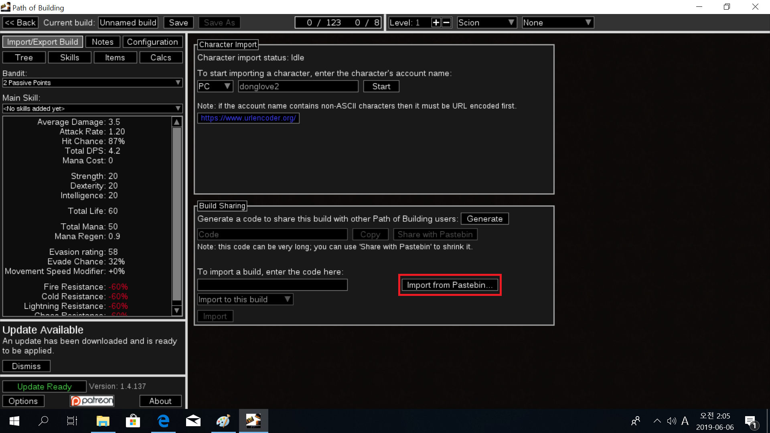Switch to the Skills tab
The height and width of the screenshot is (433, 770).
(70, 58)
